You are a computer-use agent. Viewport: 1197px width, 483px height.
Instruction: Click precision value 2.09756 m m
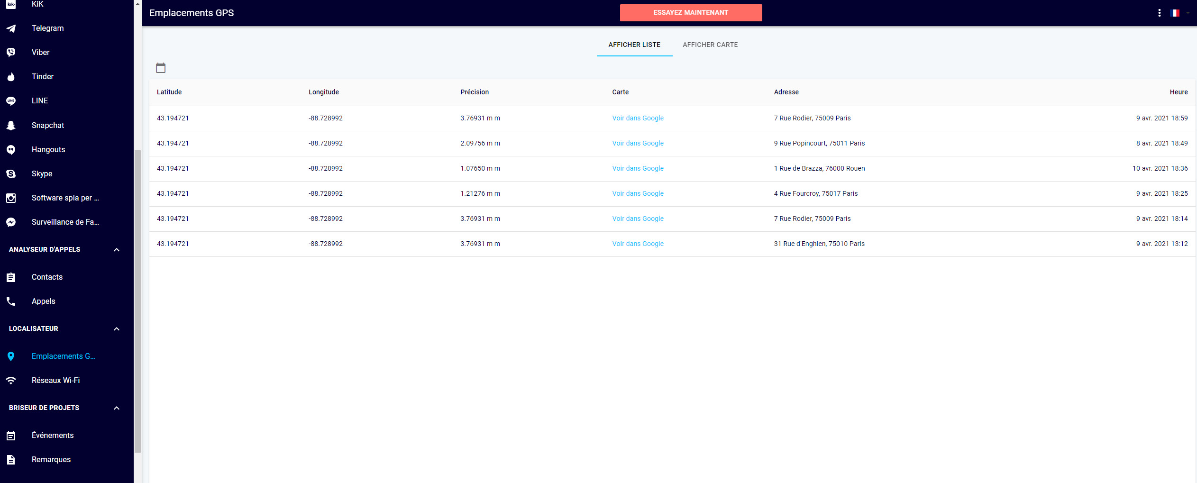pyautogui.click(x=480, y=144)
